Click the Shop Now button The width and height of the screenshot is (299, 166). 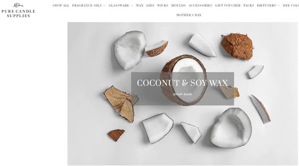point(182,94)
